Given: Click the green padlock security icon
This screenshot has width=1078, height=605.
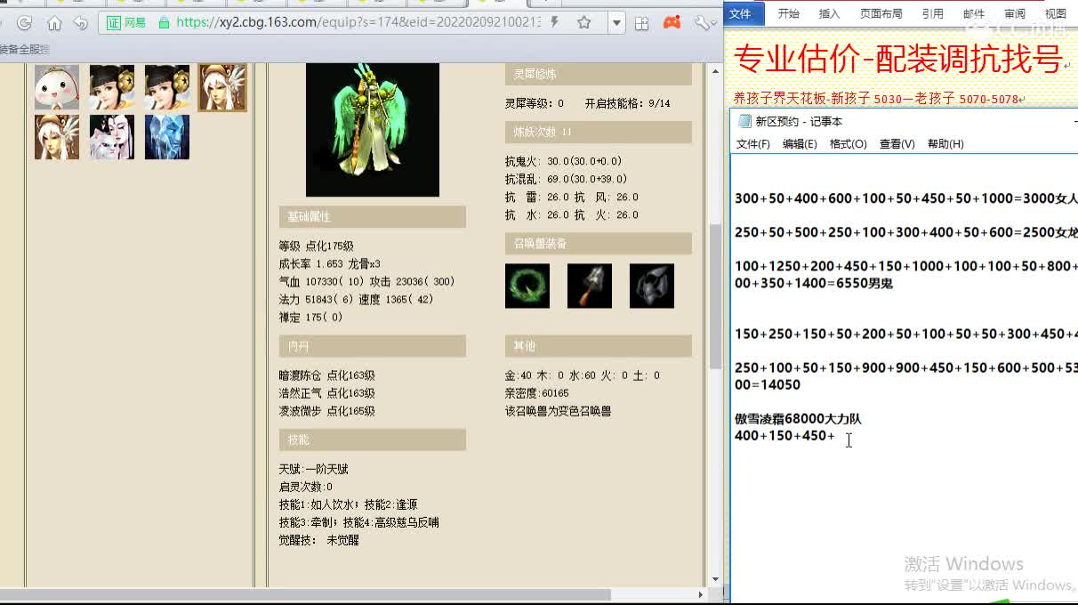Looking at the screenshot, I should (x=164, y=23).
